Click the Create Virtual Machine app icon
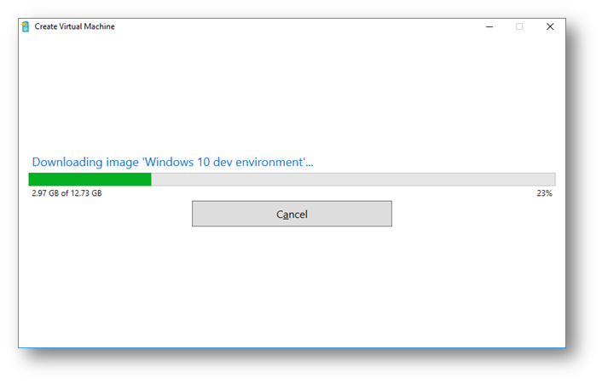Image resolution: width=602 pixels, height=384 pixels. coord(26,27)
